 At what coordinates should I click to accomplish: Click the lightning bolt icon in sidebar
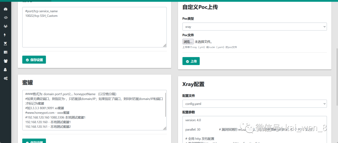[x=5, y=35]
